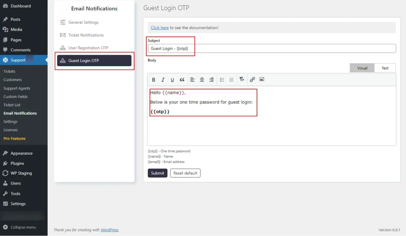Insert a bulleted list
The image size is (406, 236).
pyautogui.click(x=222, y=79)
